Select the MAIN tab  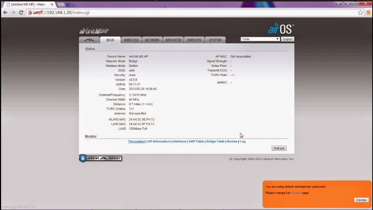point(110,40)
